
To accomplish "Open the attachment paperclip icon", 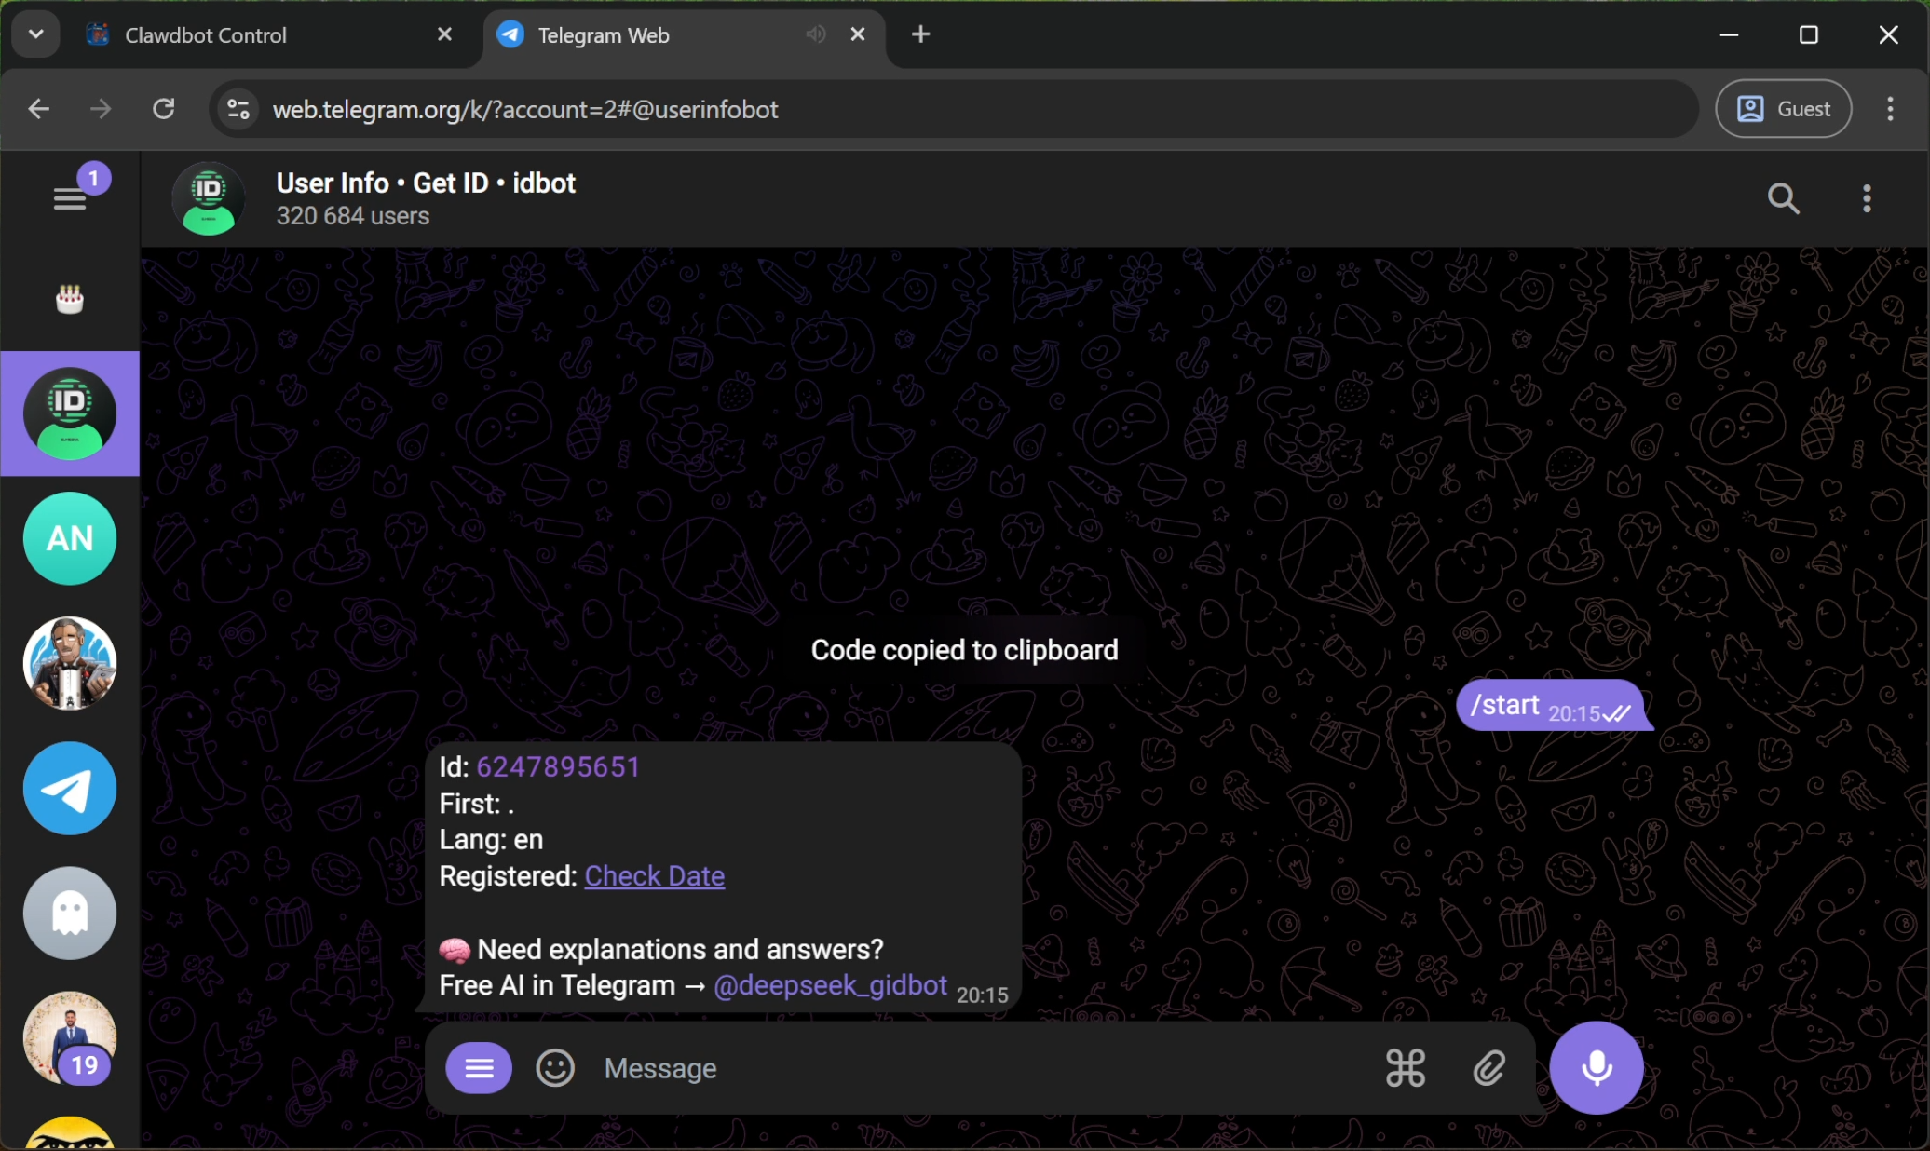I will click(x=1488, y=1068).
